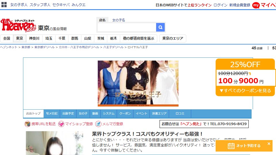Close the ネット予約する popup
Viewport: 276px width, 155px height.
coord(269,144)
